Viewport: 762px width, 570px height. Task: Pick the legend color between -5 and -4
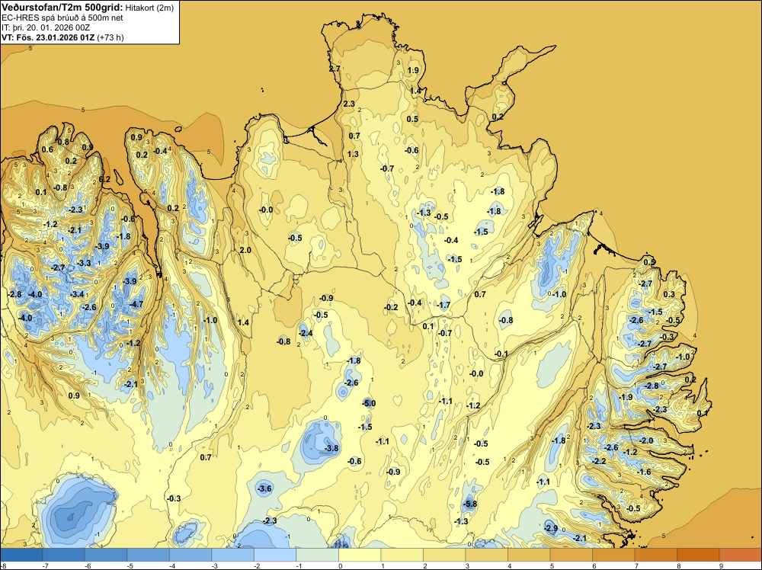149,555
